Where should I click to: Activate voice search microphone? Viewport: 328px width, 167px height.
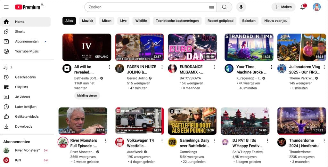point(241,7)
